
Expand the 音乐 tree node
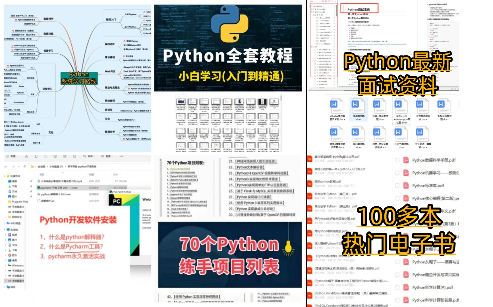6,255
